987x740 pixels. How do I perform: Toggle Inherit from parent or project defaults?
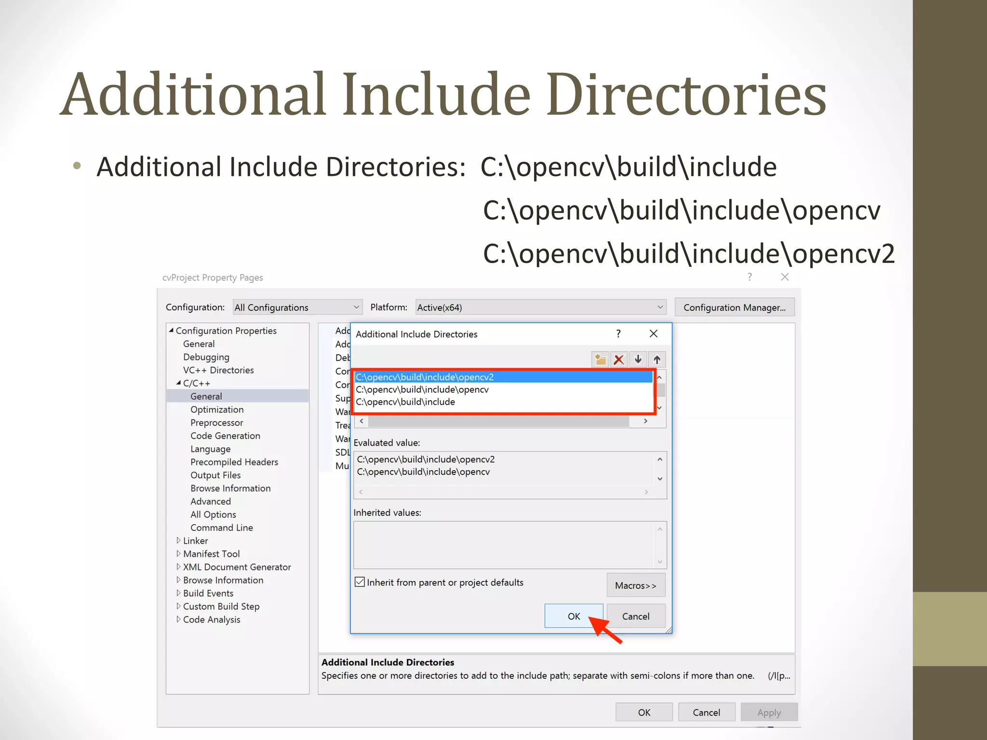point(360,582)
